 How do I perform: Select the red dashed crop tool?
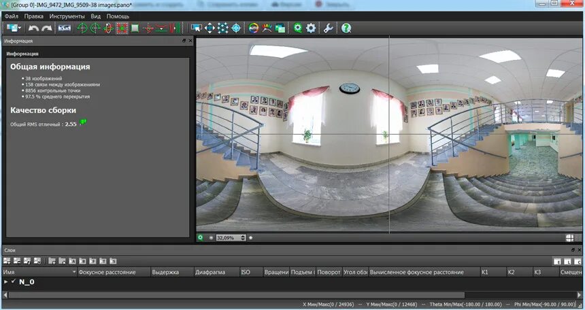click(x=122, y=28)
